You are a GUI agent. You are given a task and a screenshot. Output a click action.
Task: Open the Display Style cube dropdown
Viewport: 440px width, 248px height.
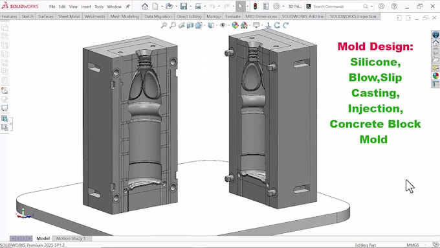(211, 25)
